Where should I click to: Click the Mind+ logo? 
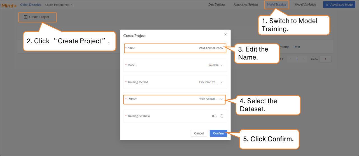tap(9, 5)
